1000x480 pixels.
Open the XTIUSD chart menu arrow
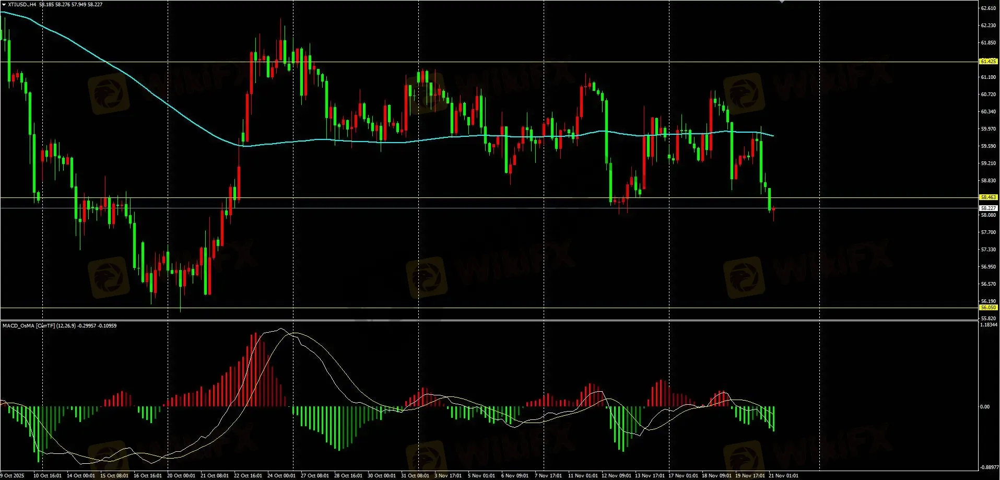pos(4,5)
